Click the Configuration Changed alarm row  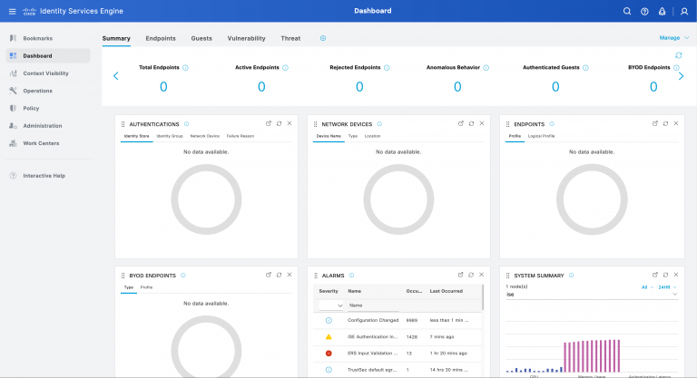(398, 320)
